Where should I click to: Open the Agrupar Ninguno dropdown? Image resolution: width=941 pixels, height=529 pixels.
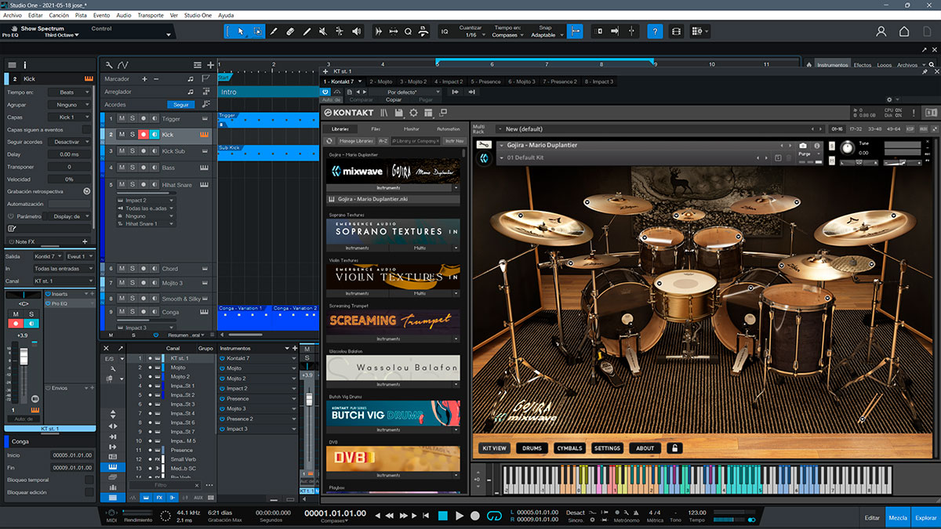[71, 104]
